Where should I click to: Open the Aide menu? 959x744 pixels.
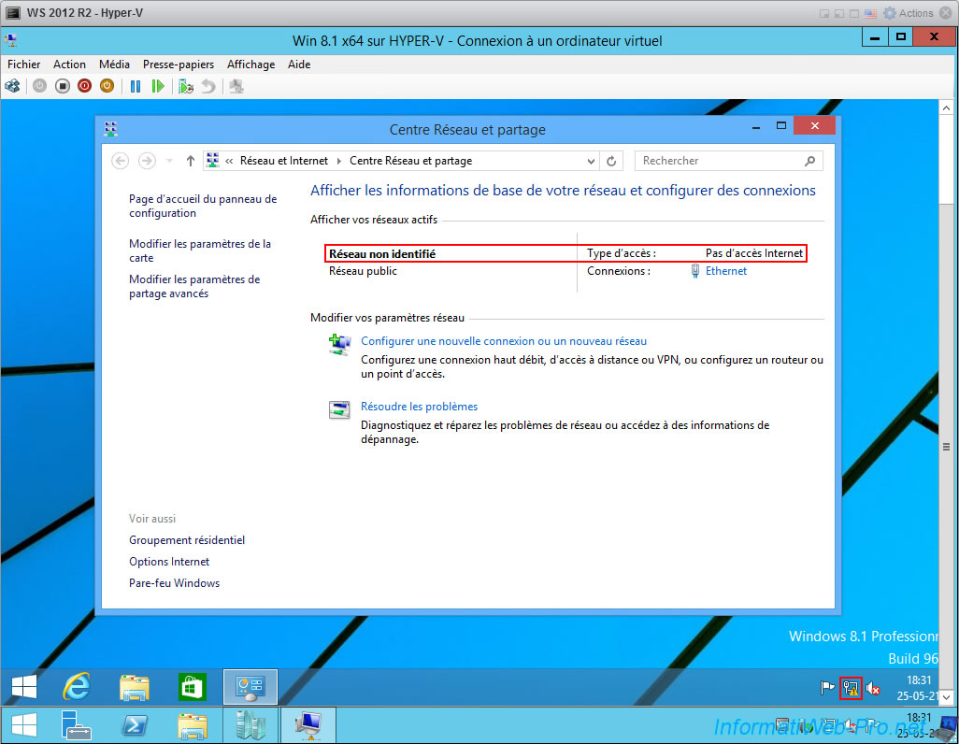click(299, 64)
